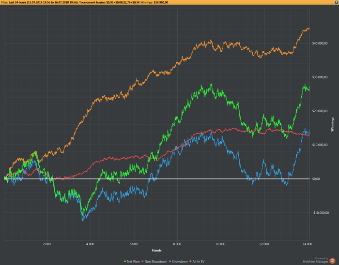Click the 8 000 hands axis label
The image size is (339, 265).
point(177,244)
